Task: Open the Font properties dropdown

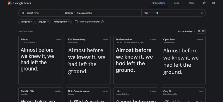Action: coord(62,22)
